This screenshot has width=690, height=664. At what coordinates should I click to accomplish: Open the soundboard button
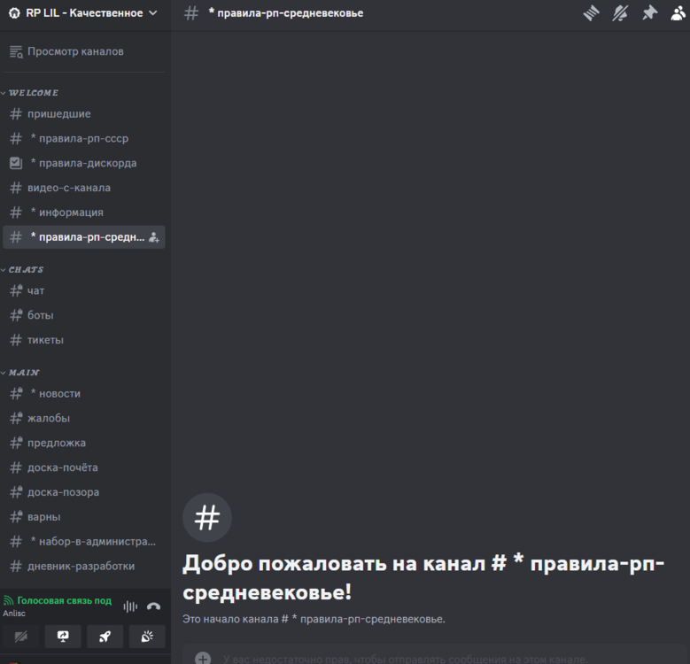[x=147, y=637]
